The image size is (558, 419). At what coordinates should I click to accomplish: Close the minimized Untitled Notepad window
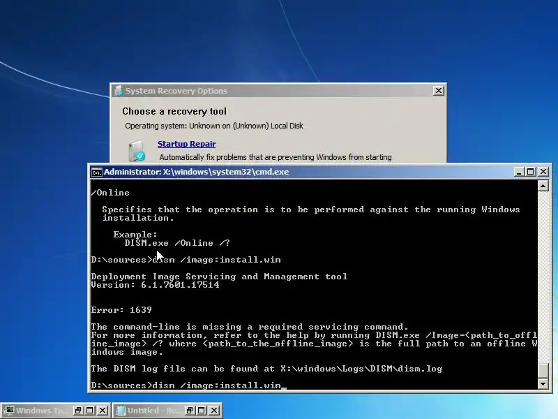(214, 411)
